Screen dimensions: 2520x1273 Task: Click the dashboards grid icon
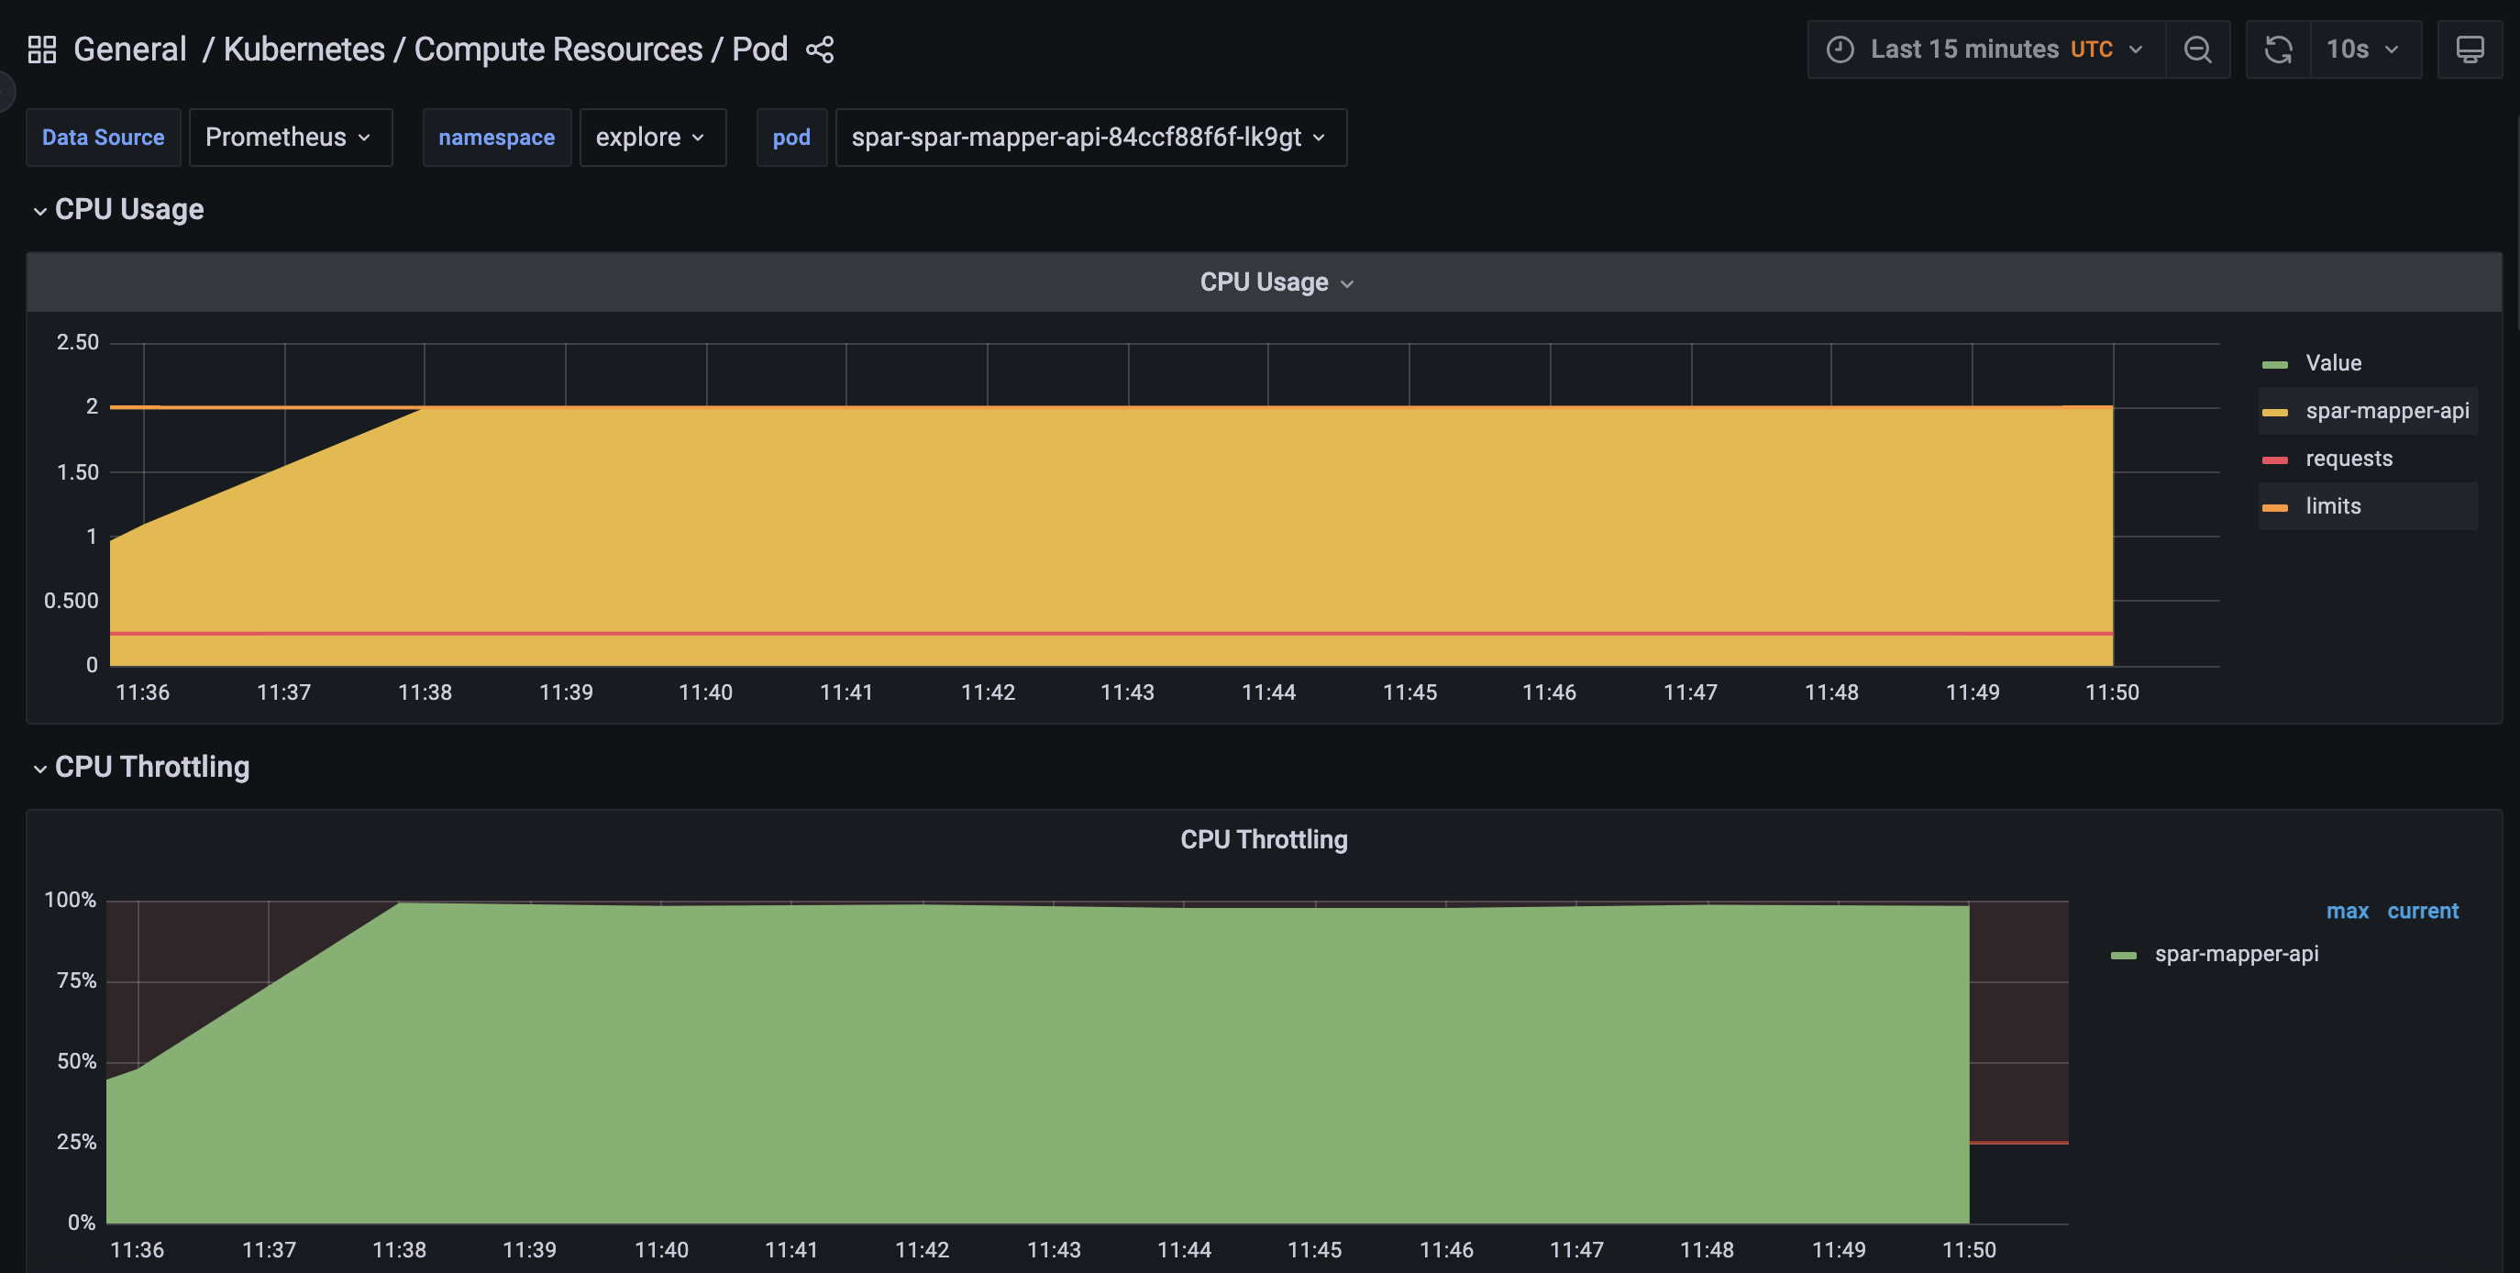tap(41, 49)
